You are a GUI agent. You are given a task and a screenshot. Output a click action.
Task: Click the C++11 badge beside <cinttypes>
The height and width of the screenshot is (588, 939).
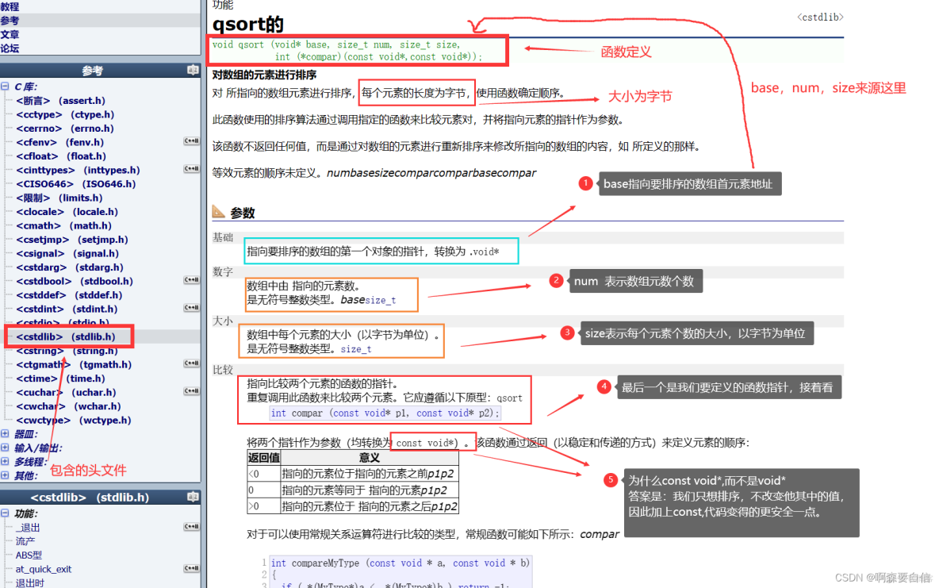[191, 170]
